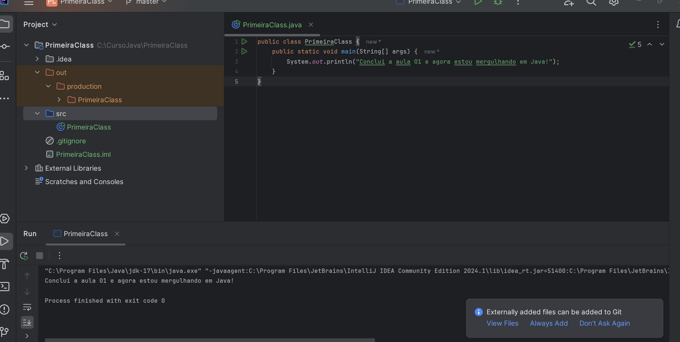Screen dimensions: 680x342
Task: Open the Terminal tool window
Action: pos(4,287)
